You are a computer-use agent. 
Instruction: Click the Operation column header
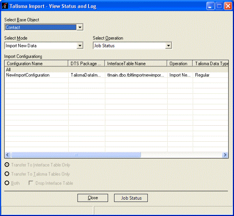point(180,63)
